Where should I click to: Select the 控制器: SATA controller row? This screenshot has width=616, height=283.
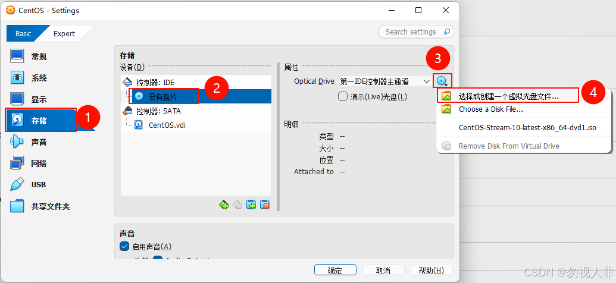(196, 111)
